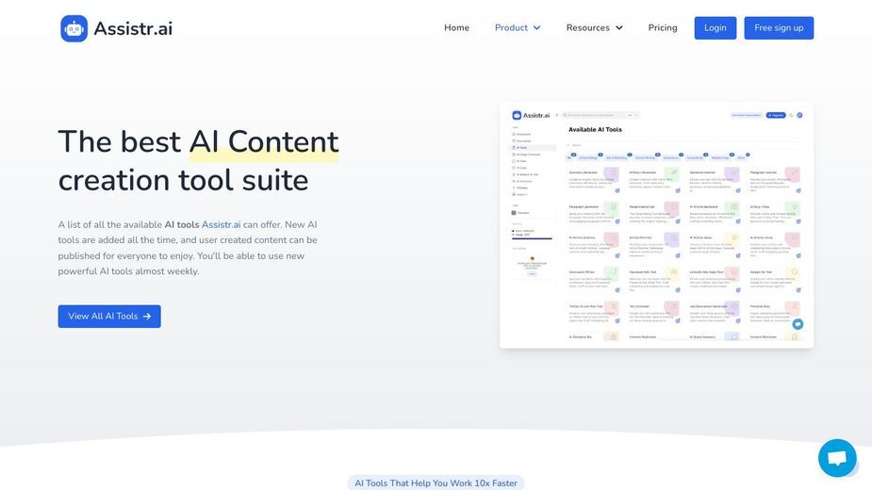Click the blue Upgrade pill in dashboard preview
Screen dimensions: 872x490
coord(776,115)
